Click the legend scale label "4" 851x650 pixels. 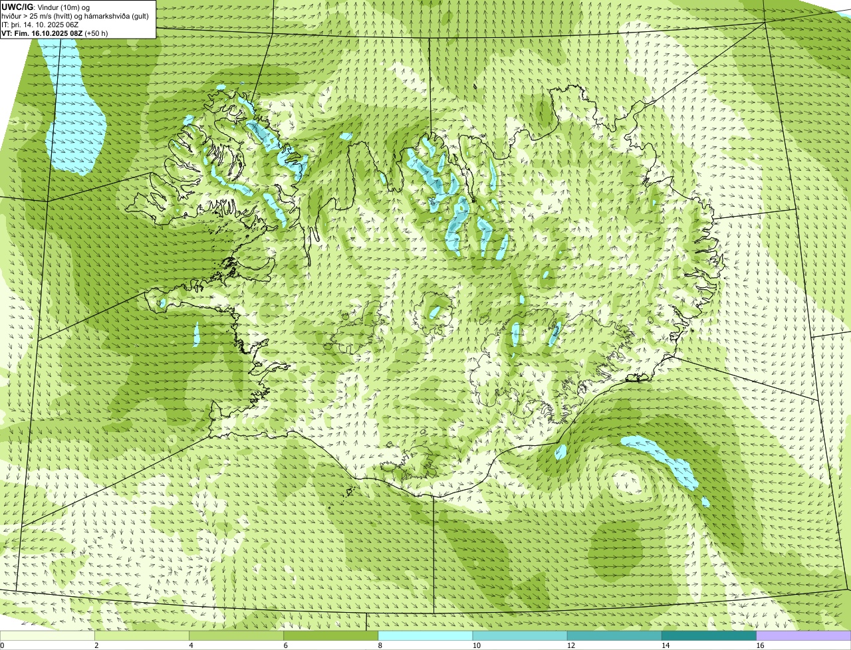click(191, 646)
